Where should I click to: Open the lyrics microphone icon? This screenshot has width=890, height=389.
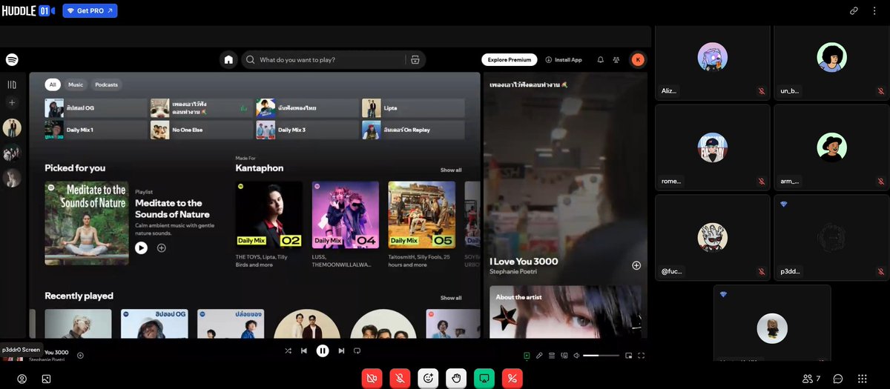[540, 356]
